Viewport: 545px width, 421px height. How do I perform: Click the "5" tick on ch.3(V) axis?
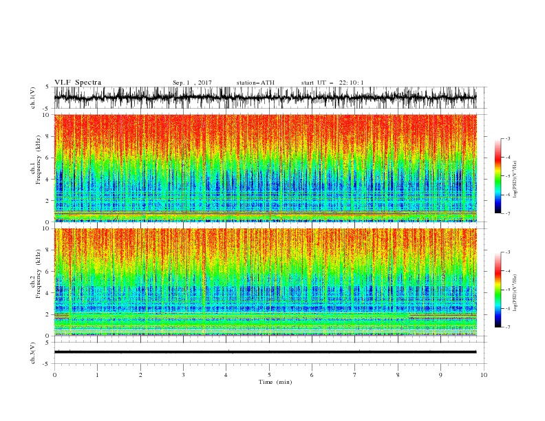click(47, 343)
